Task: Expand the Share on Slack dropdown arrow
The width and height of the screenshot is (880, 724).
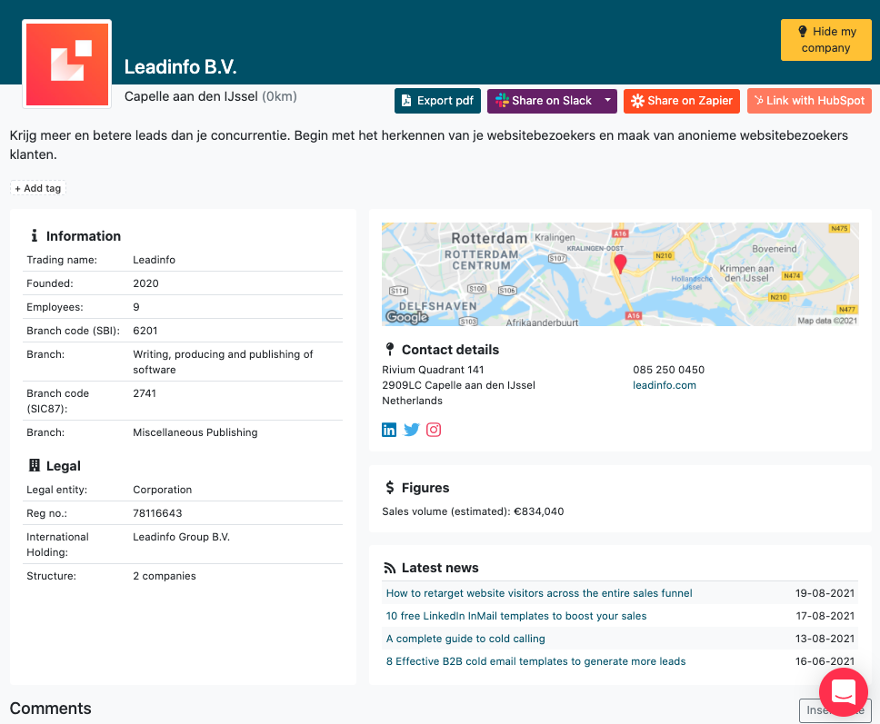Action: [x=607, y=101]
